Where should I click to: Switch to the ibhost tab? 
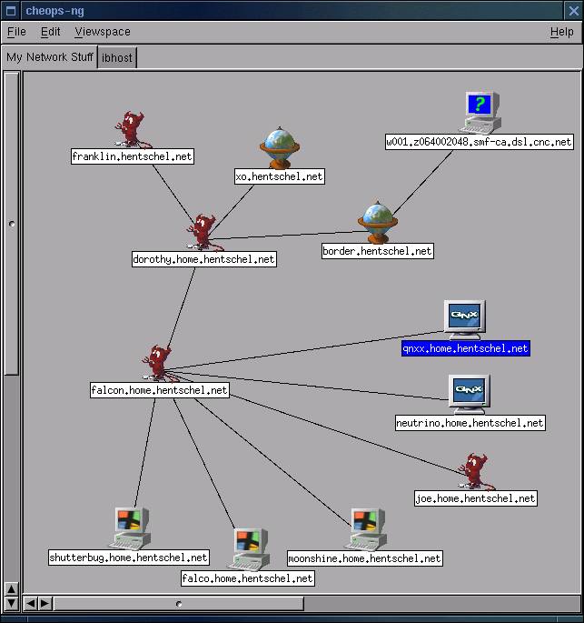(x=117, y=58)
